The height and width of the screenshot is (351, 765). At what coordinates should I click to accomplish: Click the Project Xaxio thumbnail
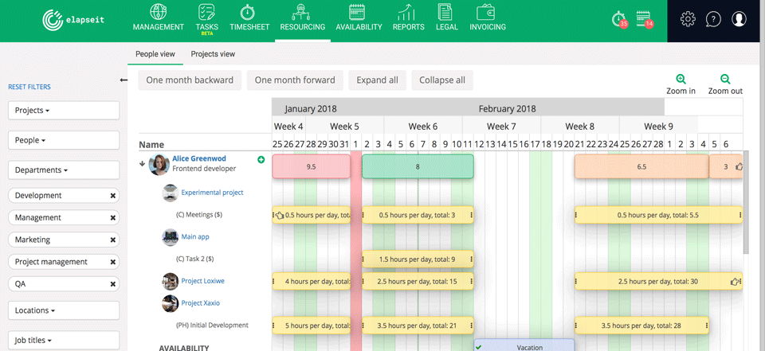pos(170,303)
